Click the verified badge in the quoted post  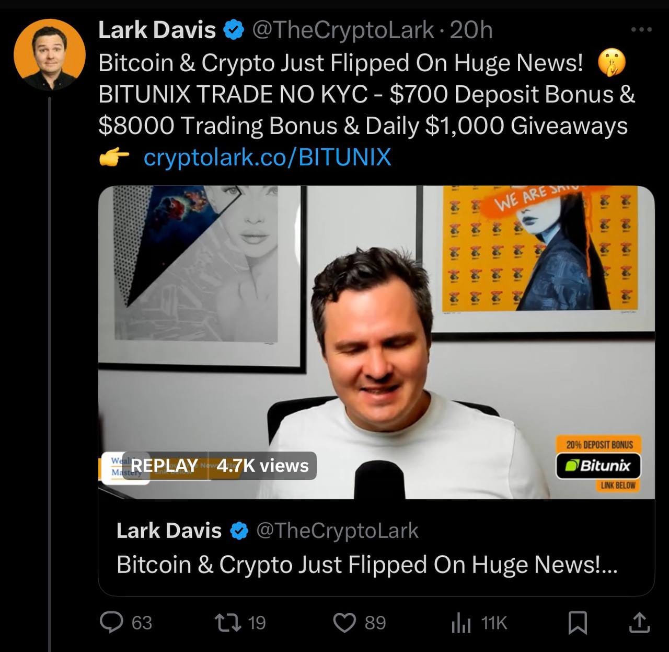(239, 531)
